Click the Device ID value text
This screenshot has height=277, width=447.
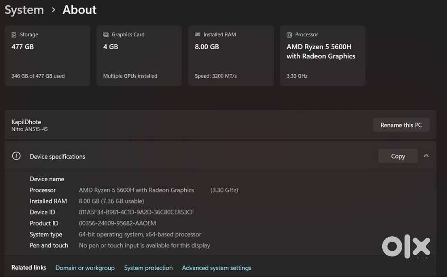coord(136,212)
